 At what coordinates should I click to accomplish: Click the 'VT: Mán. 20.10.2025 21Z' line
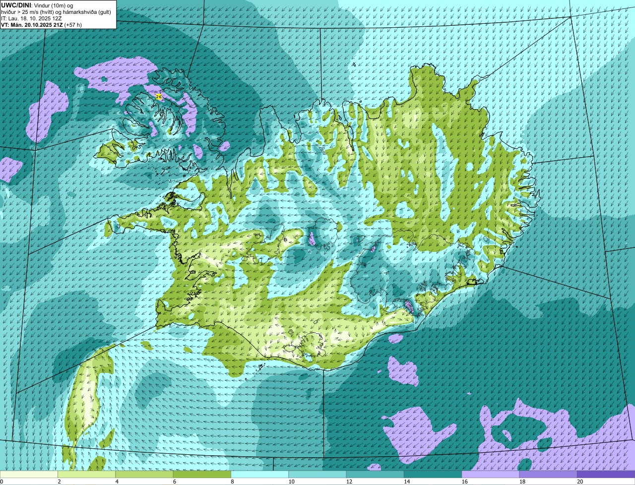coord(31,25)
